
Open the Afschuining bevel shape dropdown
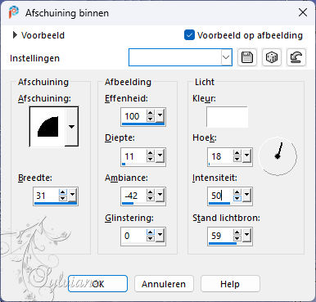coord(71,127)
